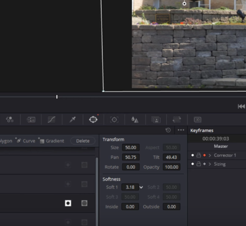
Task: Open the Soft 1 dropdown arrow
Action: tap(141, 187)
